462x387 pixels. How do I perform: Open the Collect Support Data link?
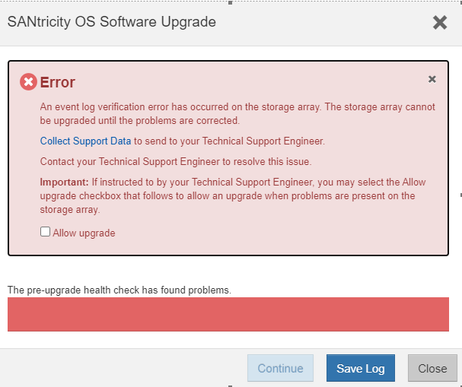click(x=87, y=141)
